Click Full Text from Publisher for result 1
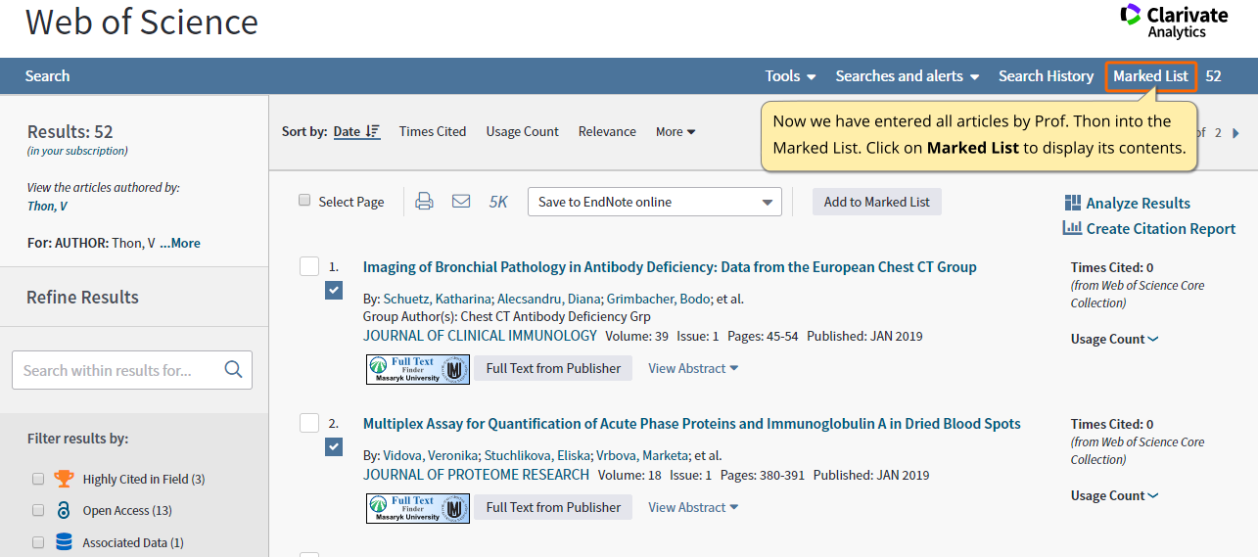The height and width of the screenshot is (557, 1258). (x=553, y=368)
